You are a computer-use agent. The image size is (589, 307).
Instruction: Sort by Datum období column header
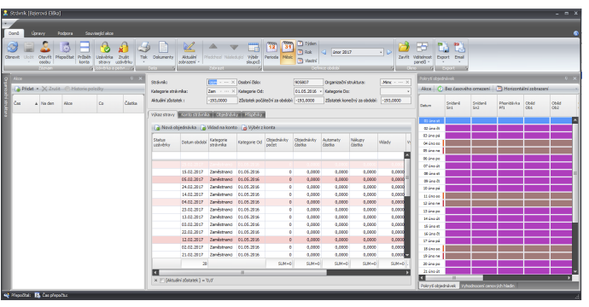tap(195, 142)
